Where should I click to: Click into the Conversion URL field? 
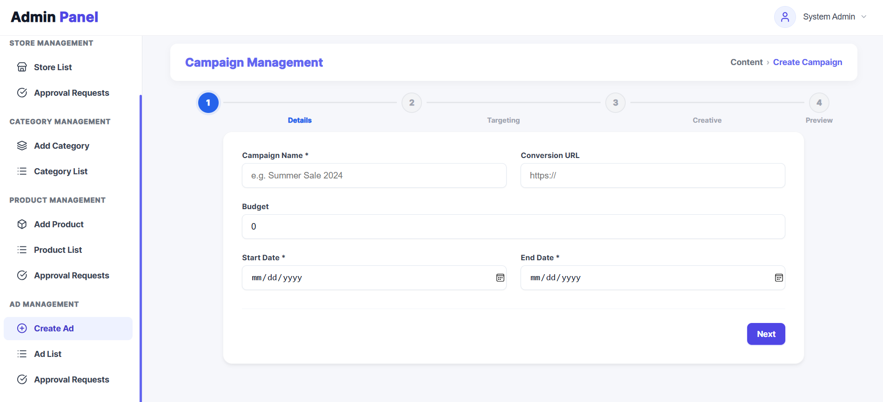652,175
